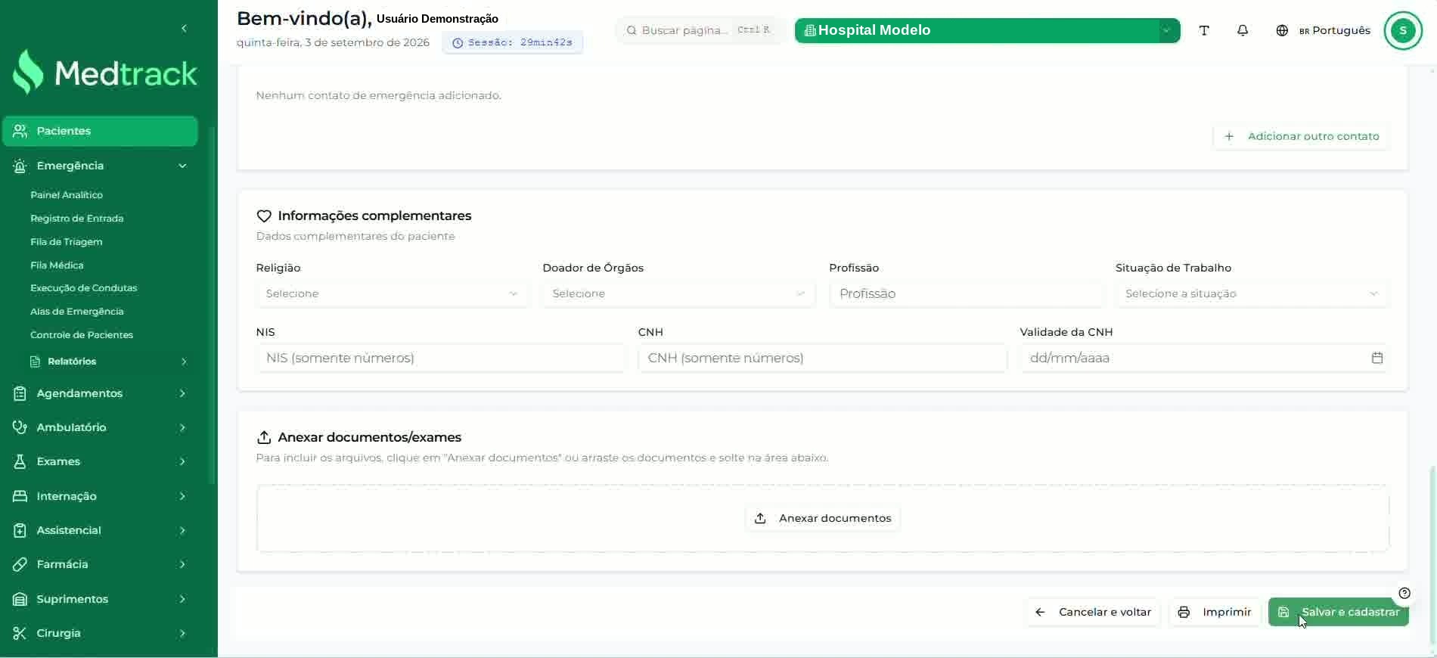Image resolution: width=1437 pixels, height=658 pixels.
Task: Click Adicionar outro contato button
Action: 1302,136
